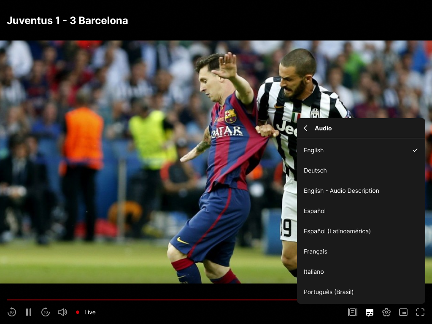
Task: Click the red playback progress bar
Action: coord(152,300)
